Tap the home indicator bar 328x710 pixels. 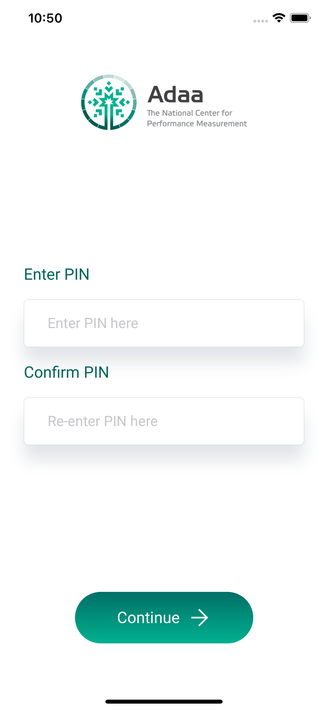(x=164, y=701)
